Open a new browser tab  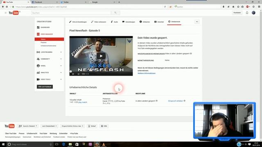coord(119,2)
